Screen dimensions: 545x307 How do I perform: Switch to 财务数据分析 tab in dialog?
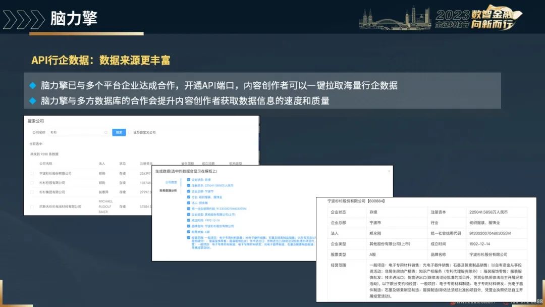coord(168,190)
